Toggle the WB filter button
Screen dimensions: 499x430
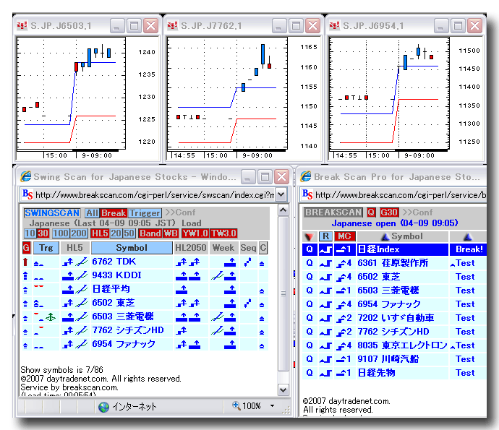pos(171,233)
